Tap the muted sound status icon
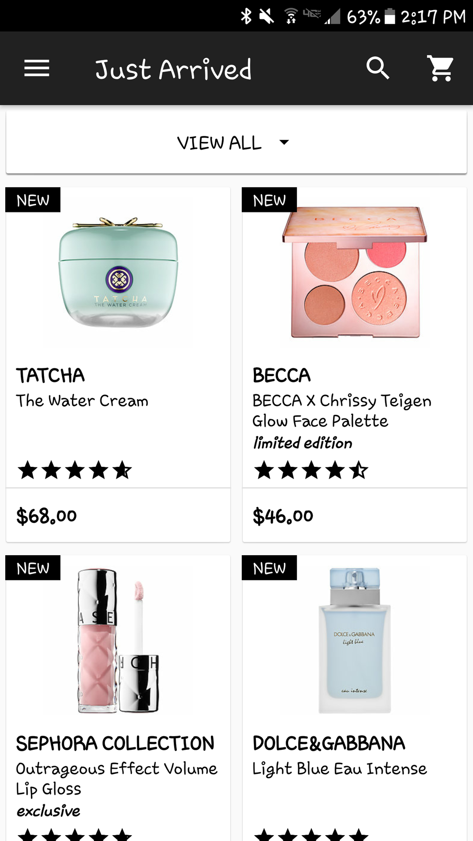 [266, 16]
